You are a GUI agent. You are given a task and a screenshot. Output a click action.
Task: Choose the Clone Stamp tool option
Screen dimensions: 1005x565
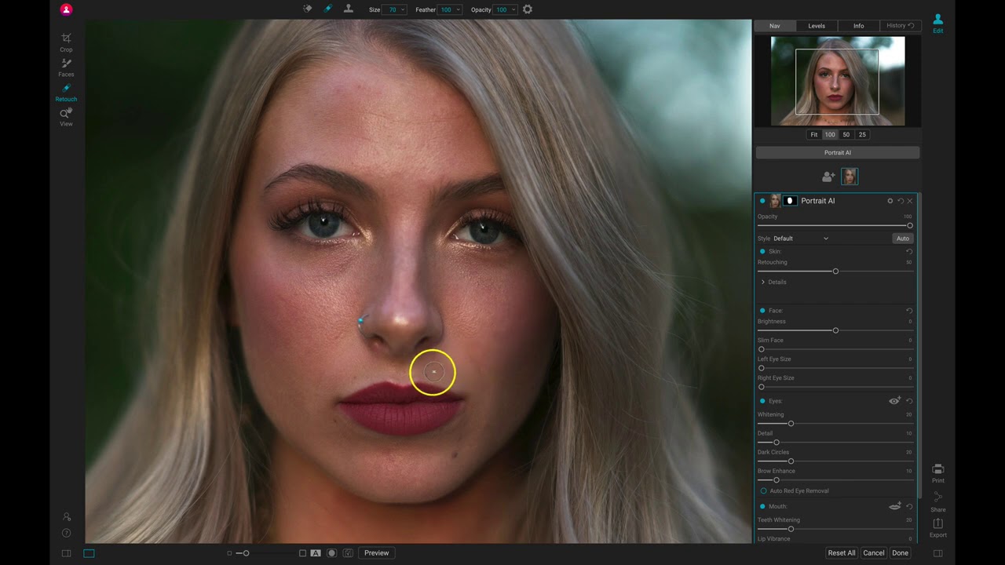[x=349, y=9]
